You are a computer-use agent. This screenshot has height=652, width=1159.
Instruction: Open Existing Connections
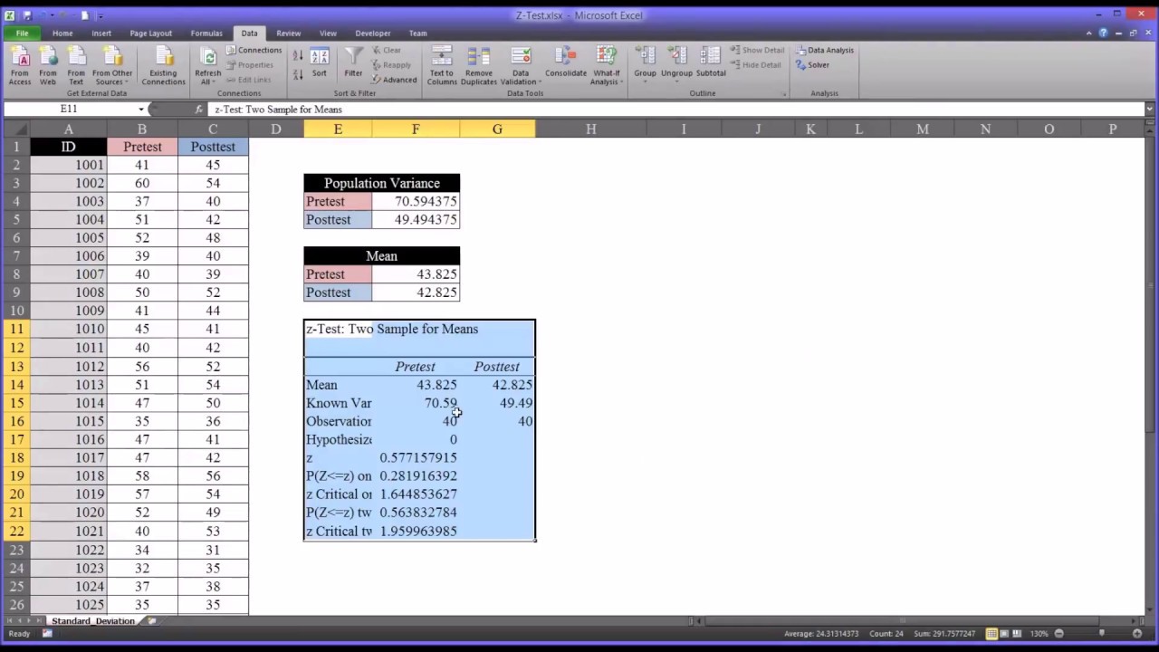(163, 66)
